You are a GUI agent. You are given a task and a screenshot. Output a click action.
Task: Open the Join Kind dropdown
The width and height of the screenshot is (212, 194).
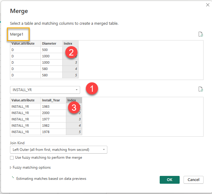point(59,150)
